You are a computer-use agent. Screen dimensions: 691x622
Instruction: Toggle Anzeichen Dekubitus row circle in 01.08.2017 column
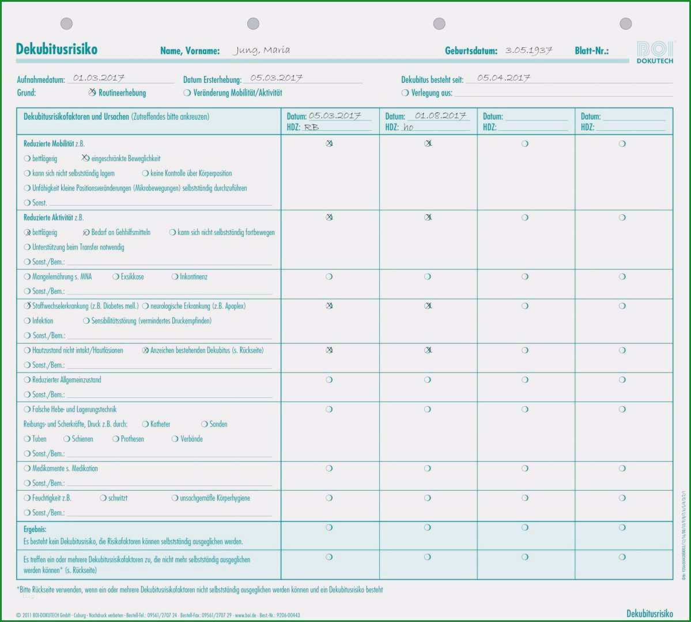click(x=428, y=350)
